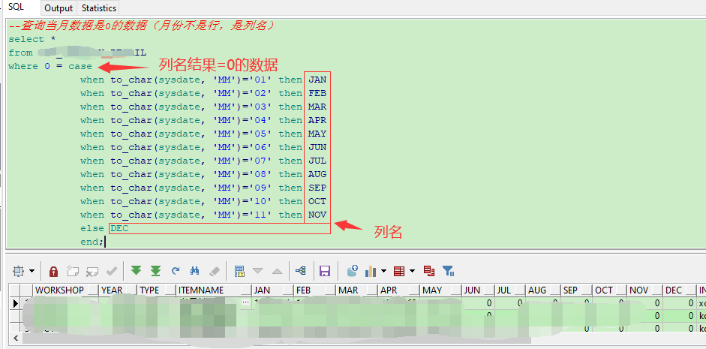Click the grid select-mode icon
706x349 pixels.
19,271
